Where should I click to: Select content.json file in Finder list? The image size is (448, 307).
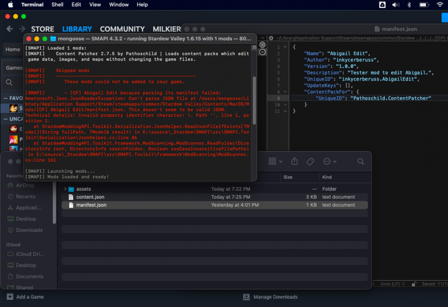(90, 197)
